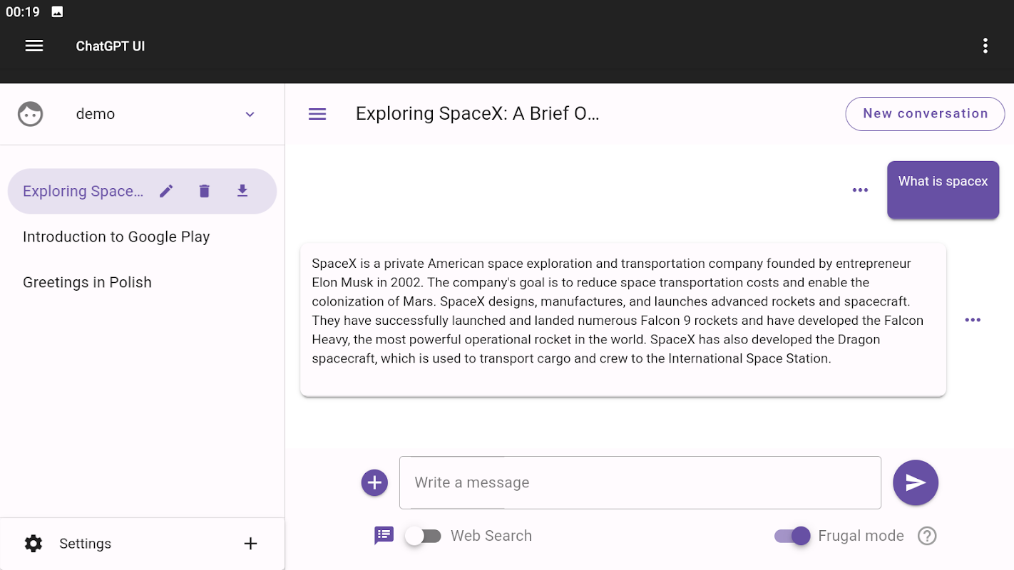Delete the Exploring SpaceX conversation
Viewport: 1014px width, 570px height.
[205, 191]
